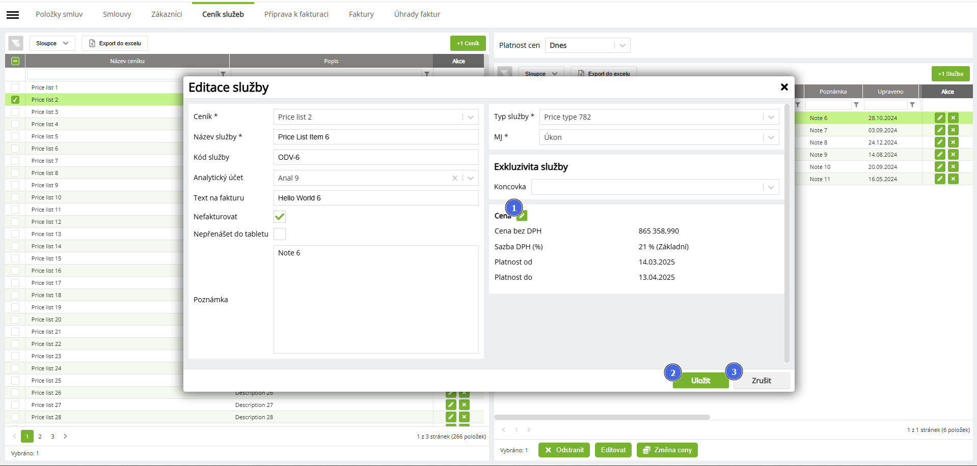Click the edit pencil for Price list 27
This screenshot has height=466, width=977.
(451, 405)
